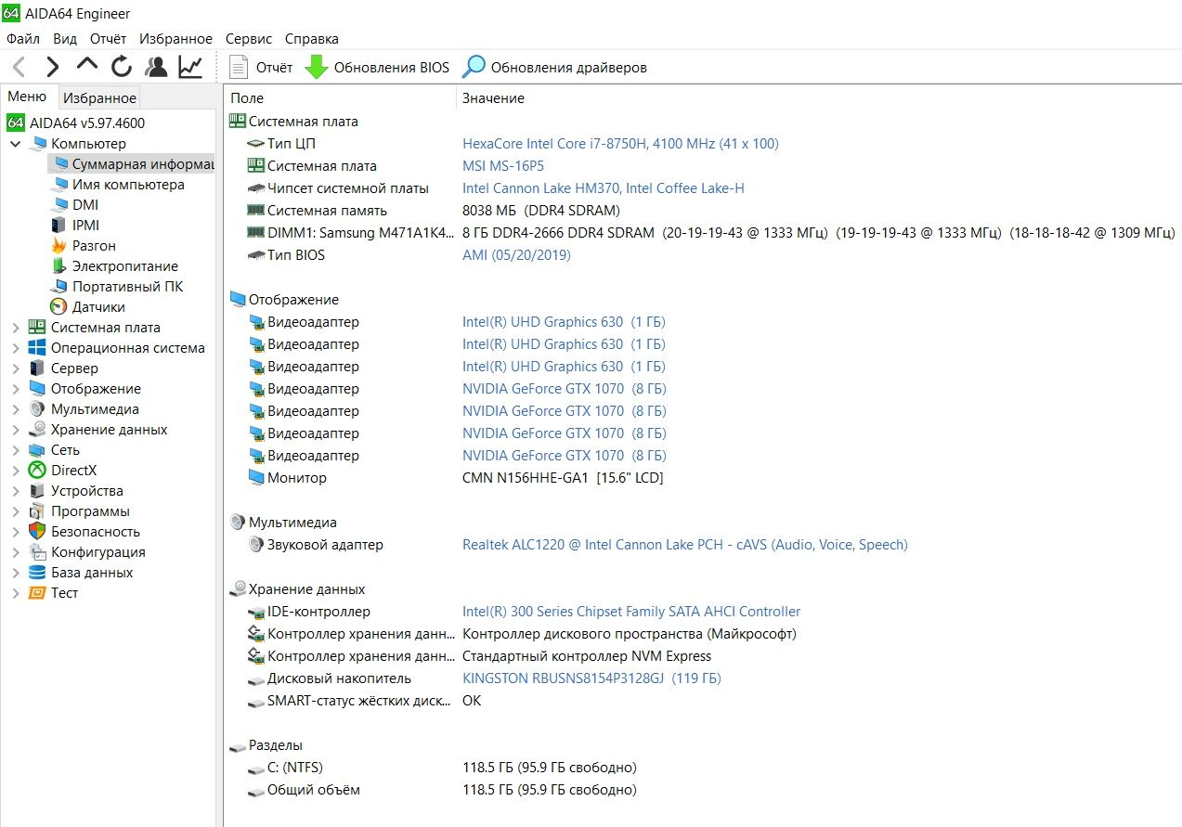Go forward with the right arrow toolbar icon
This screenshot has width=1182, height=827.
(53, 67)
